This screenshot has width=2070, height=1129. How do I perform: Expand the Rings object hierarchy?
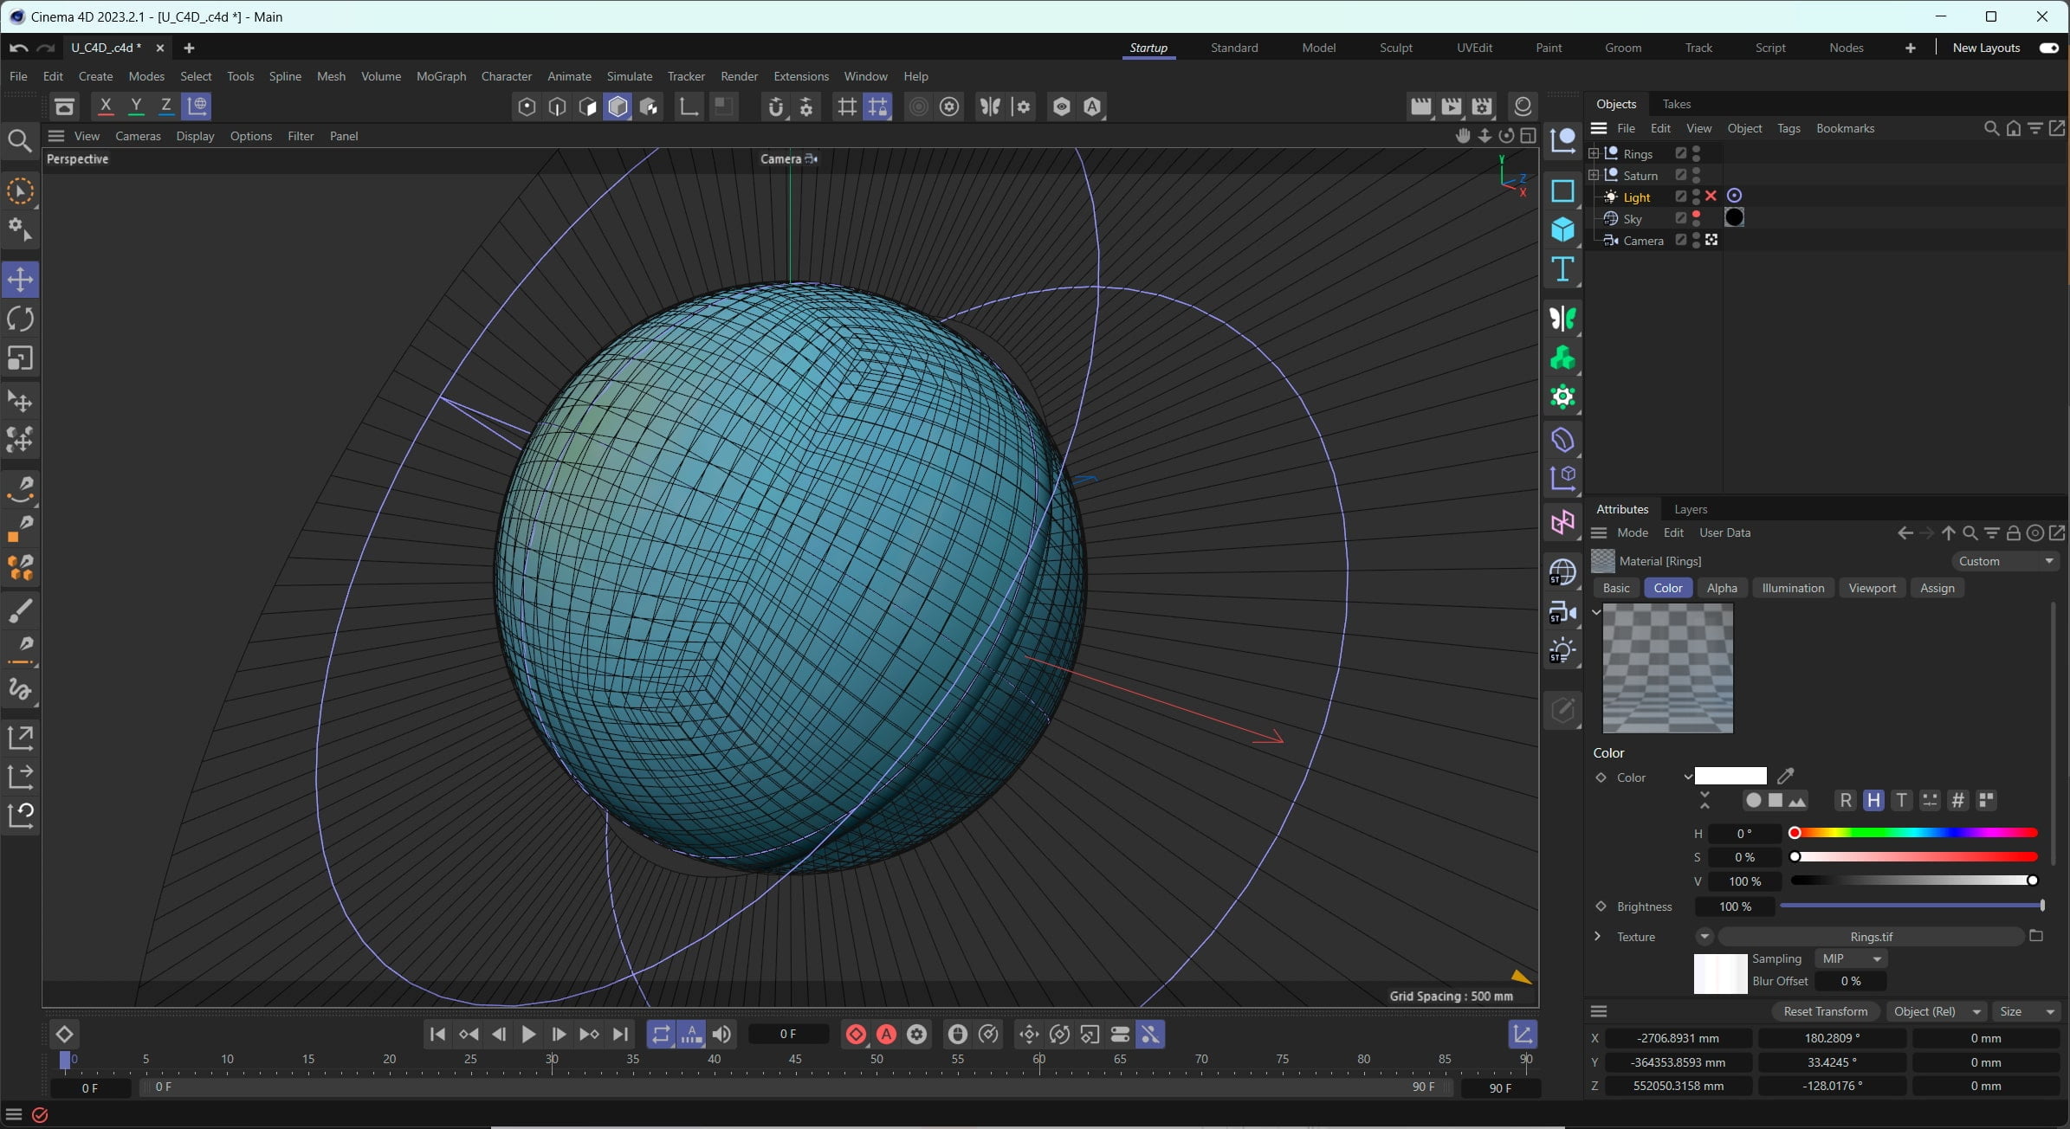(x=1594, y=153)
